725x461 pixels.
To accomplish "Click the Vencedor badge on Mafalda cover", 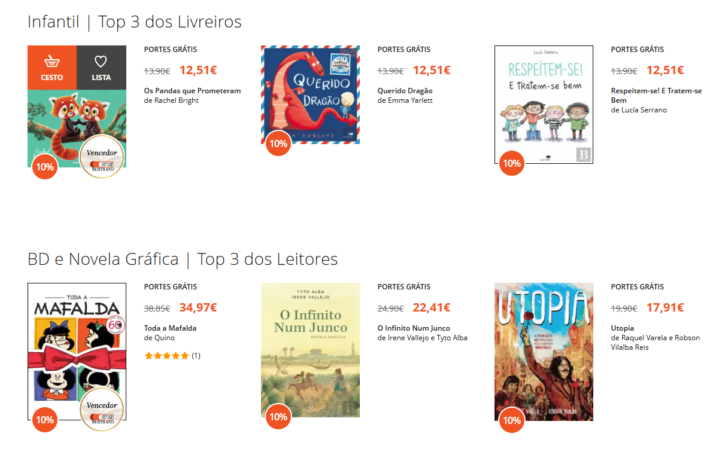I will click(x=102, y=409).
